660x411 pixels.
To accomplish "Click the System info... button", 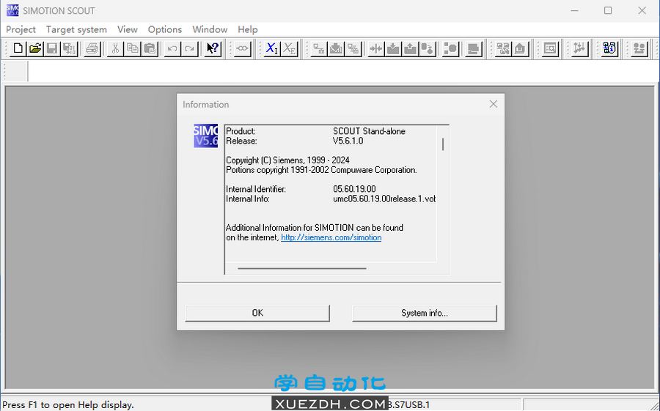I will [425, 313].
